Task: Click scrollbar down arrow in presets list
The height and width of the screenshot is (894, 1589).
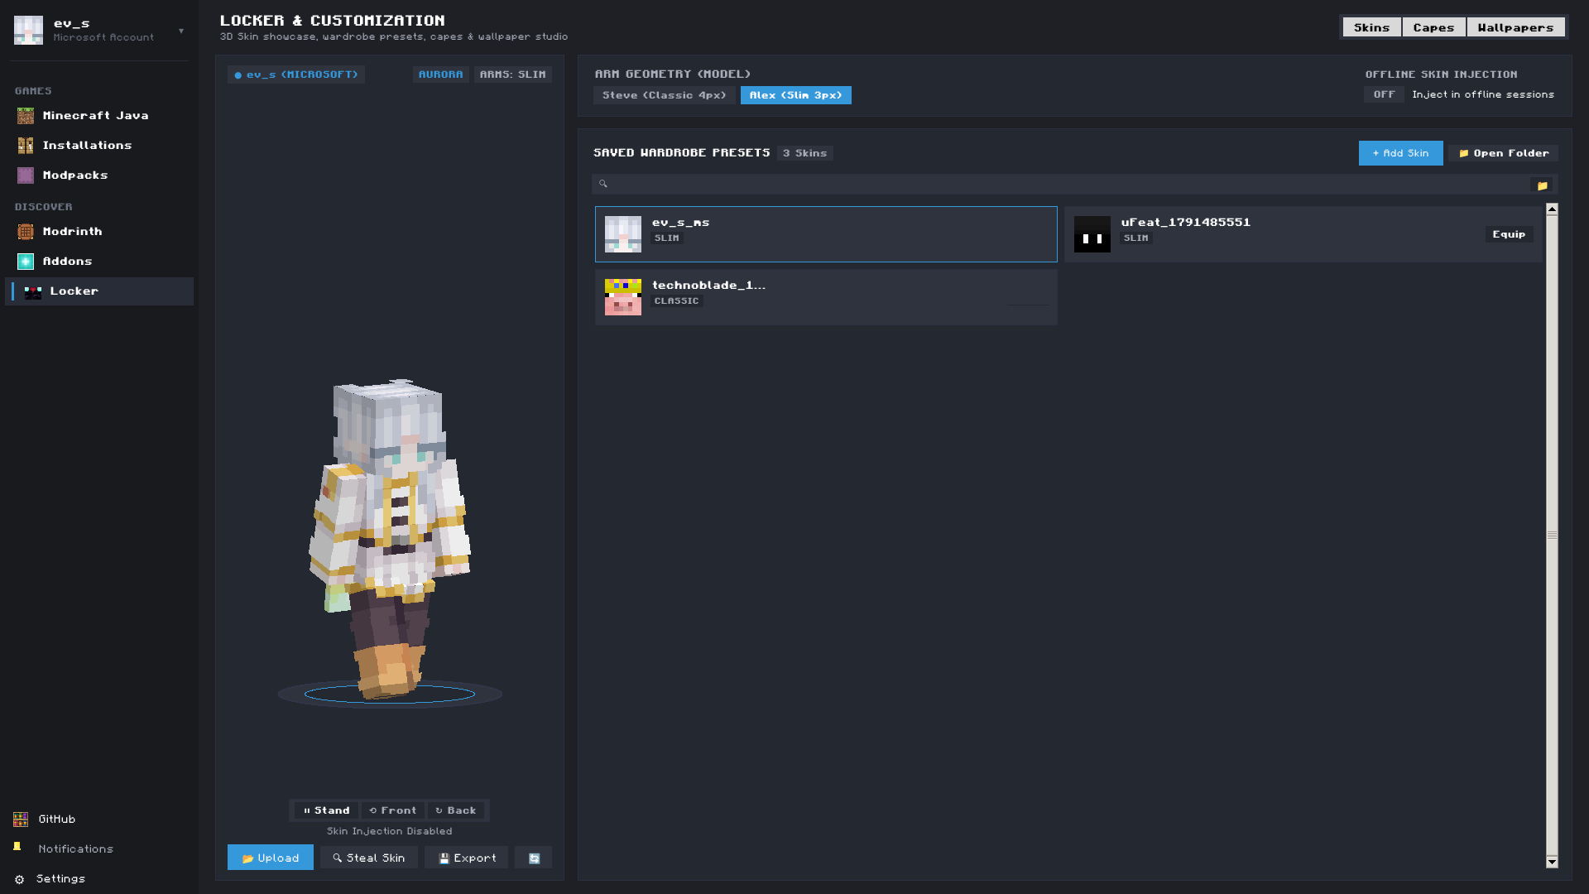Action: coord(1552,862)
